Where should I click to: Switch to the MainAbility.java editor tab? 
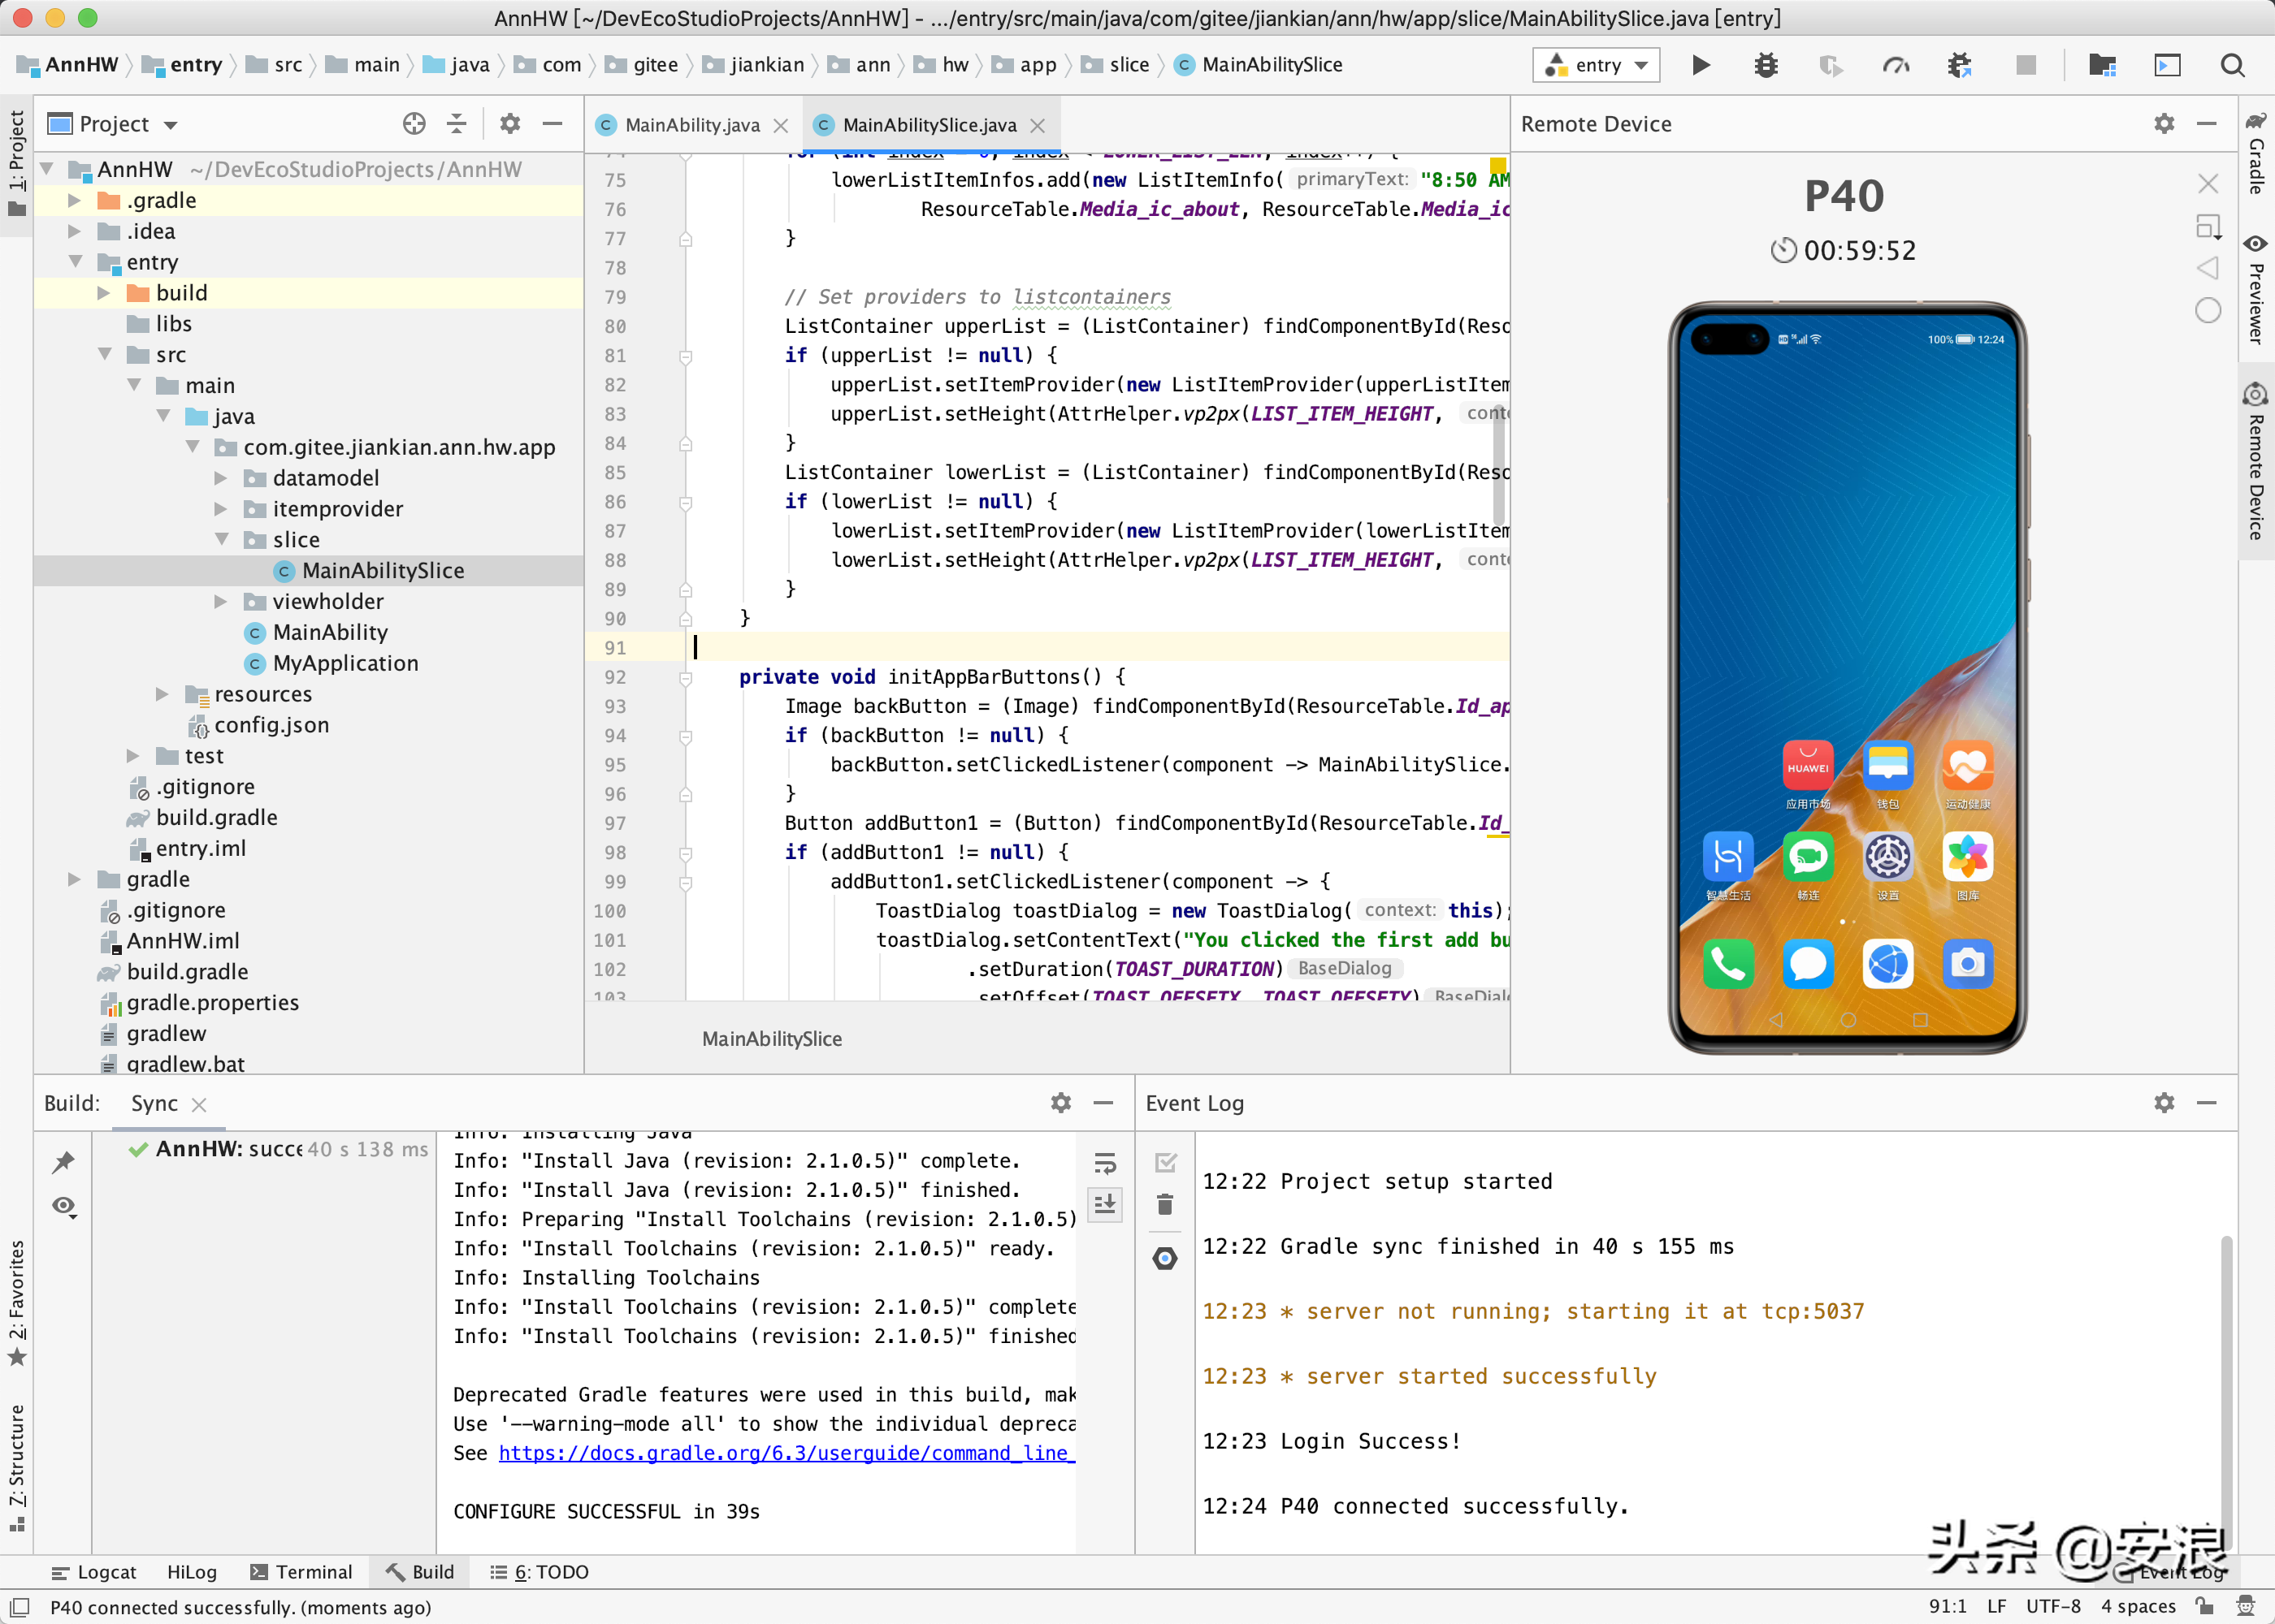pos(691,125)
